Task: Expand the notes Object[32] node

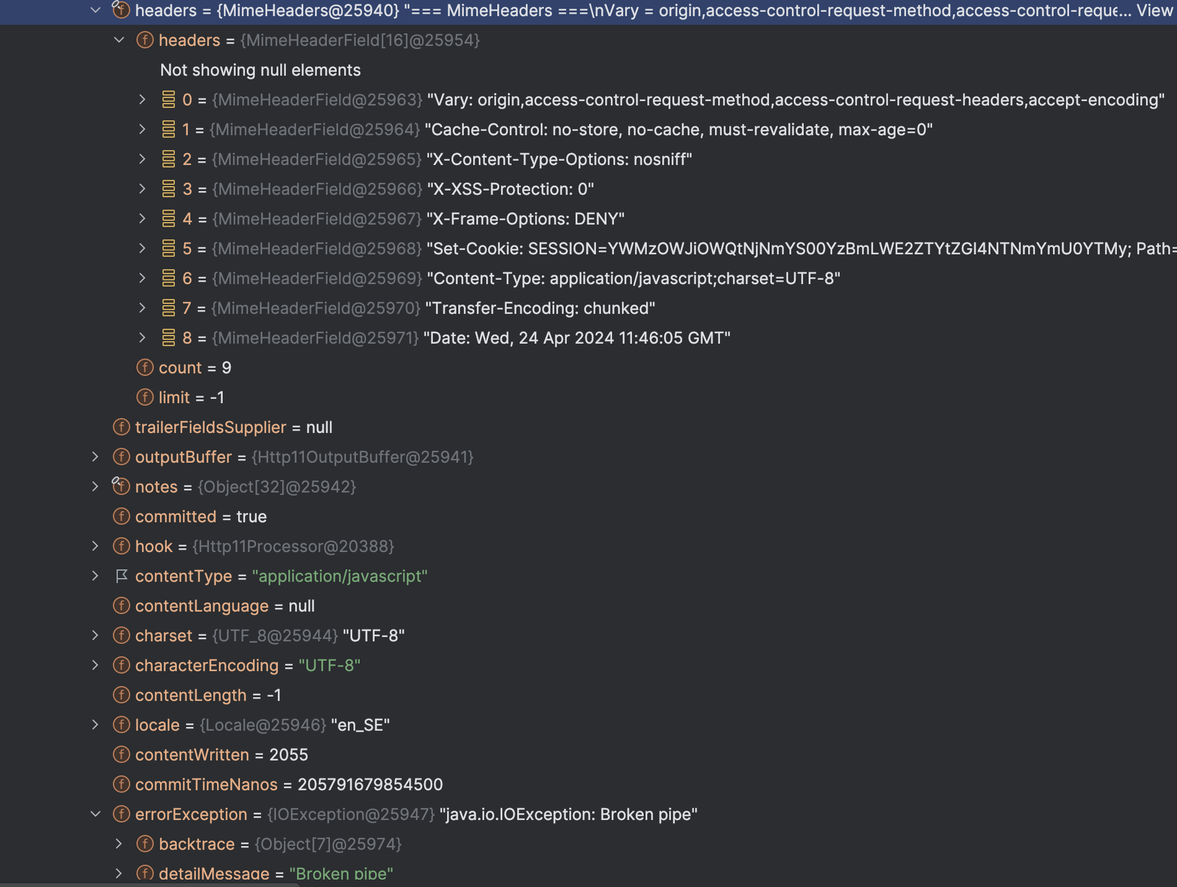Action: [x=94, y=486]
